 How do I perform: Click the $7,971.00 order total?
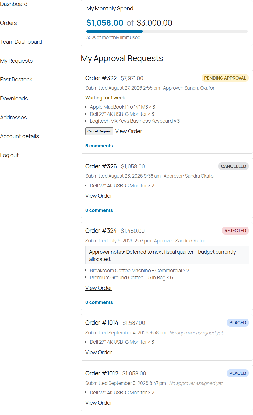coord(132,78)
